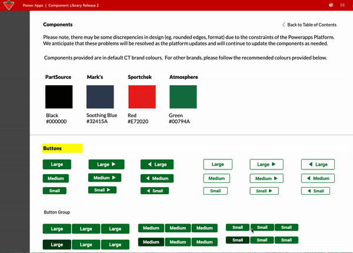Click the filled Large button without arrow
353x253 pixels.
[57, 164]
